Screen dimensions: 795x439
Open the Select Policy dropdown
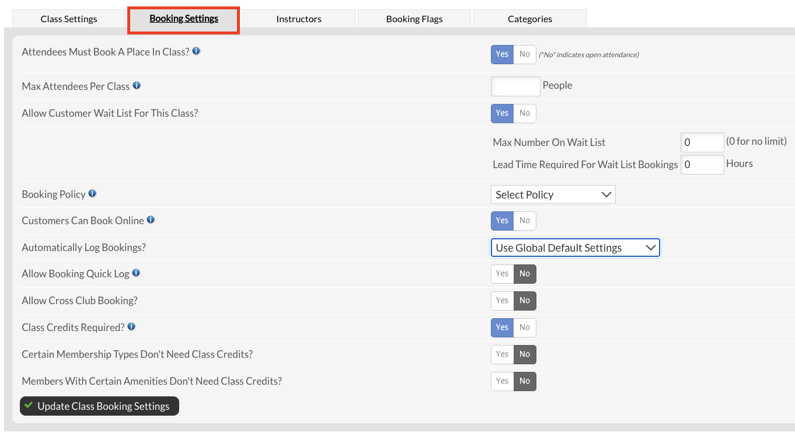click(553, 195)
